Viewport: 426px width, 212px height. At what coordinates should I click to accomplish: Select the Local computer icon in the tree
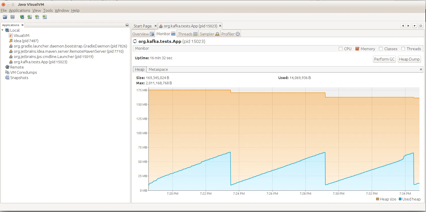(x=7, y=30)
